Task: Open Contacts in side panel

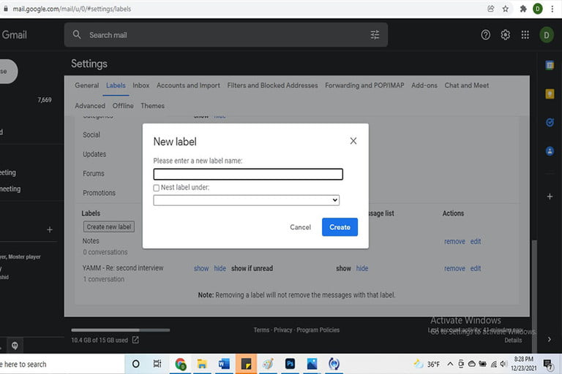Action: point(550,151)
